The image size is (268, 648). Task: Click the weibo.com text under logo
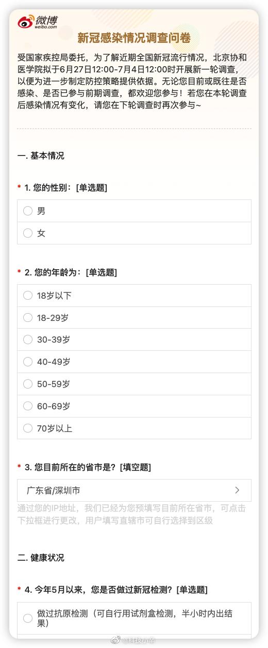click(46, 27)
